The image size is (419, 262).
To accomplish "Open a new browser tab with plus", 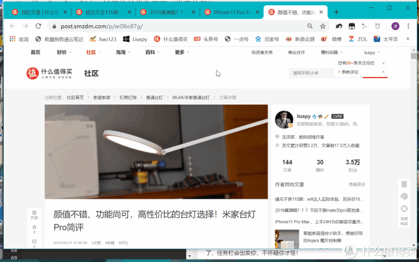I will 336,12.
